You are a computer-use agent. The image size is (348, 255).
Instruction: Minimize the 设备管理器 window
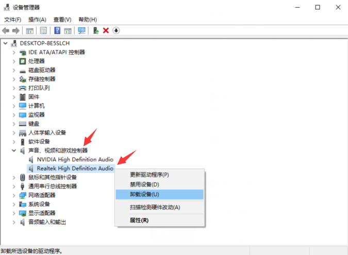click(297, 7)
